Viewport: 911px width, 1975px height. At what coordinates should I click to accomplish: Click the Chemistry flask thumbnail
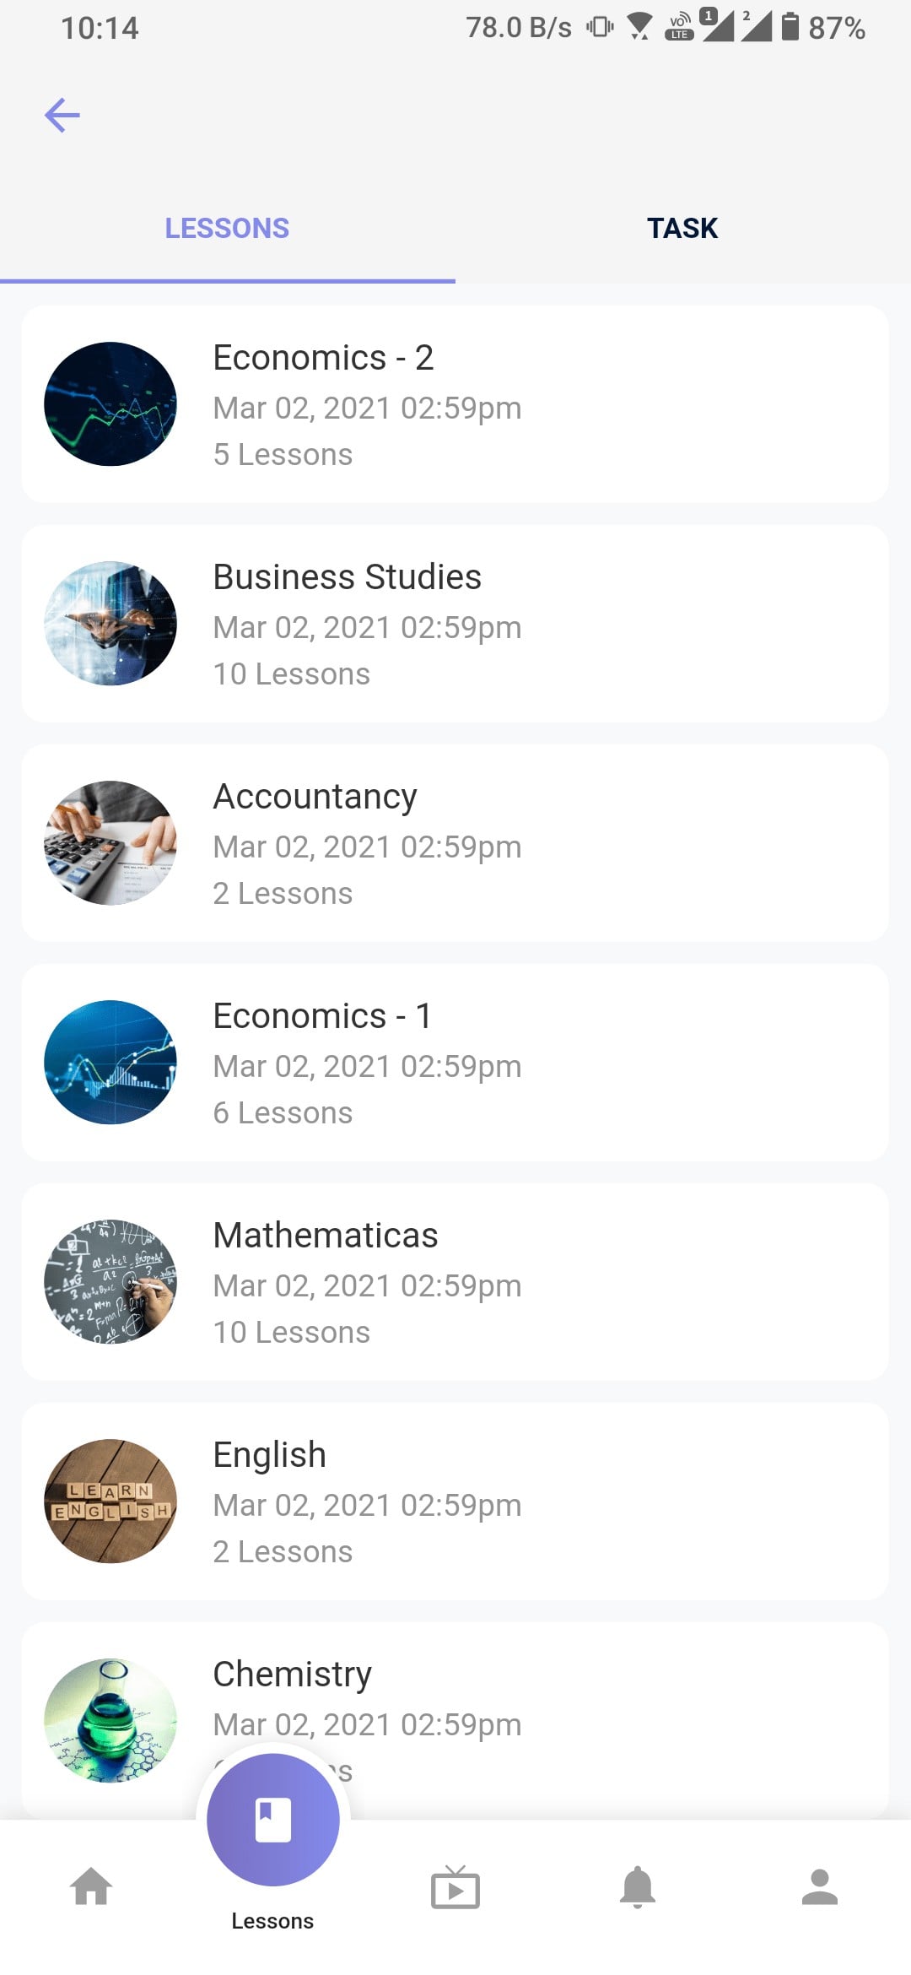(x=111, y=1721)
